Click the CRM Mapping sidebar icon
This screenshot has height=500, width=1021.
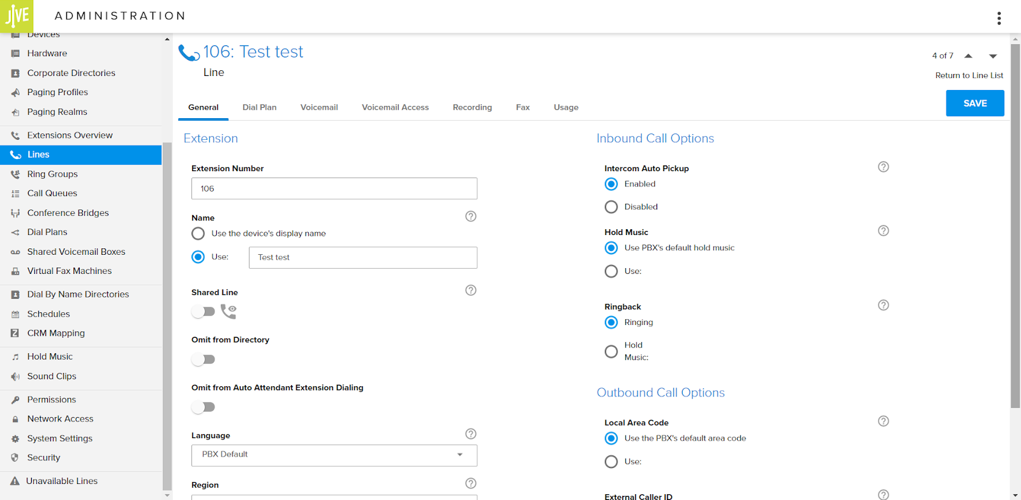point(15,333)
